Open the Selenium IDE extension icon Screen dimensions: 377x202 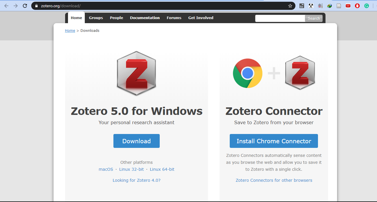301,6
